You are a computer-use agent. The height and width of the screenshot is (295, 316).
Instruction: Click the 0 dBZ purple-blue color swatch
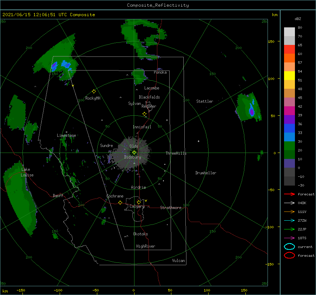coord(289,163)
